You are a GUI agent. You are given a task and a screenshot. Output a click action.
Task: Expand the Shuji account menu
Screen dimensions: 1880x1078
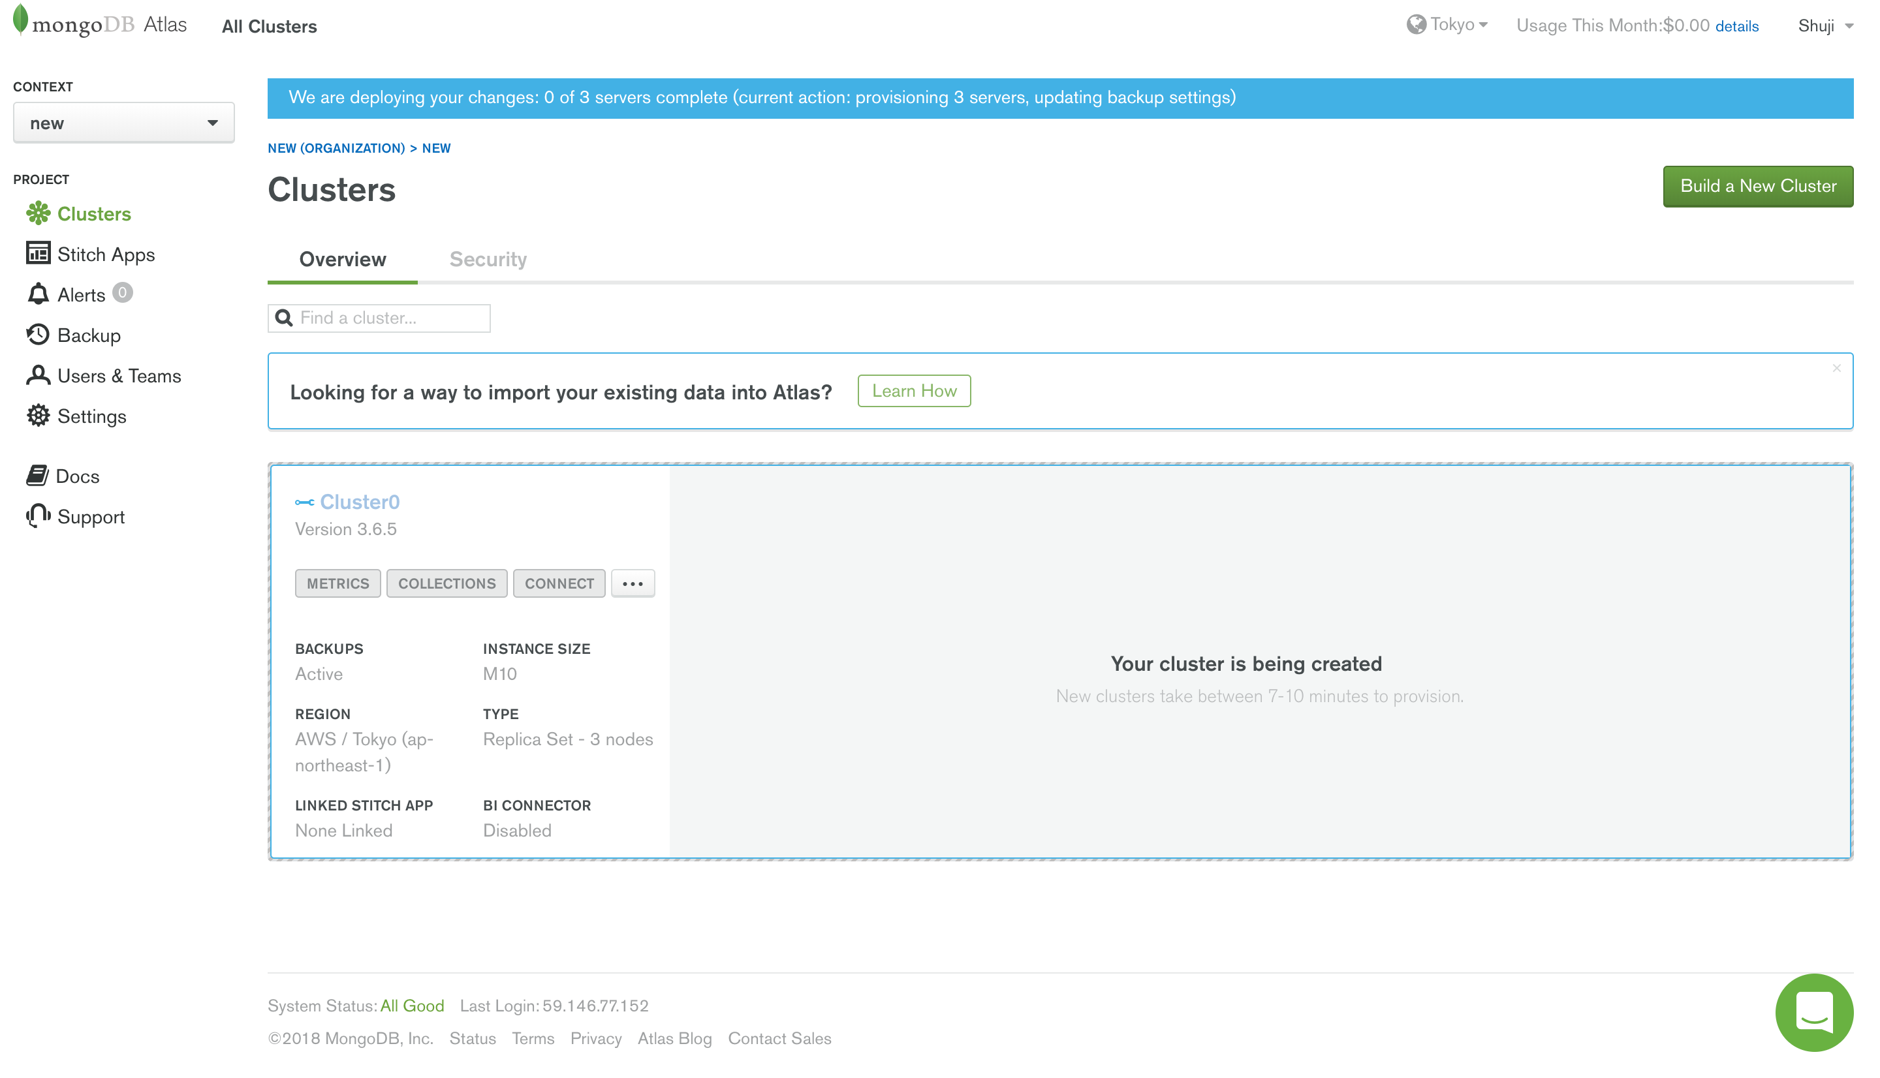pos(1826,26)
